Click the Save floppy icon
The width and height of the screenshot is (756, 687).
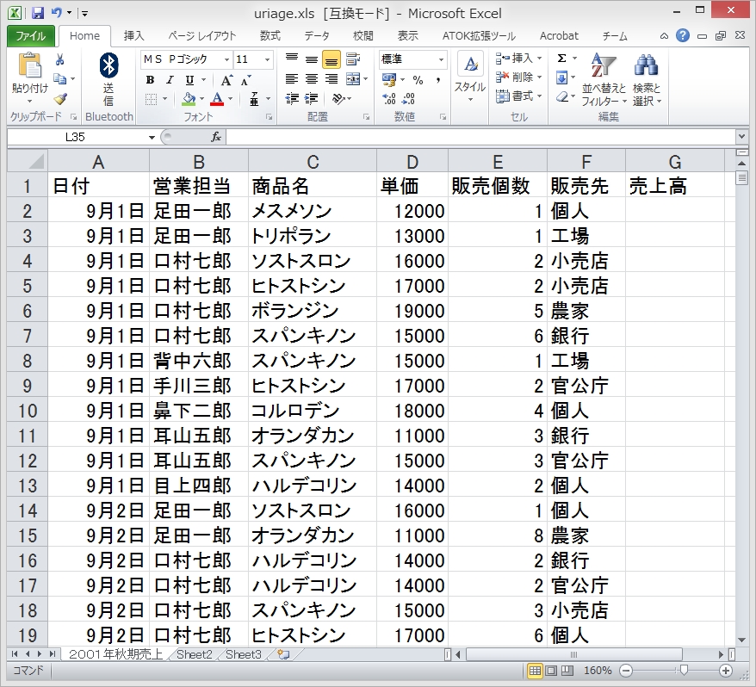point(38,13)
